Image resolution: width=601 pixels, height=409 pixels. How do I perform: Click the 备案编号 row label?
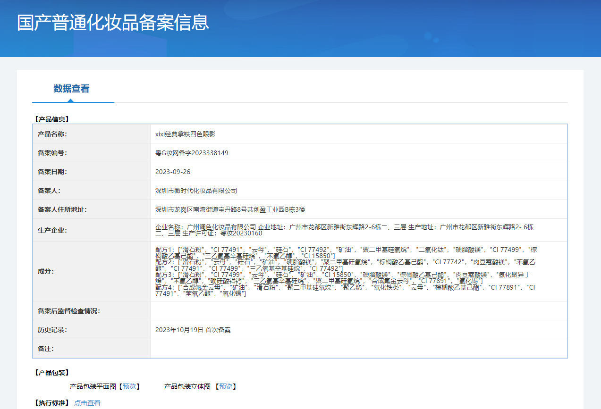[52, 153]
